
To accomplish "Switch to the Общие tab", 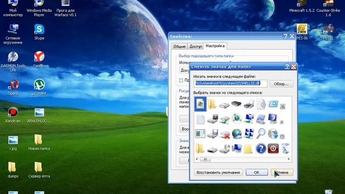I will pos(180,46).
